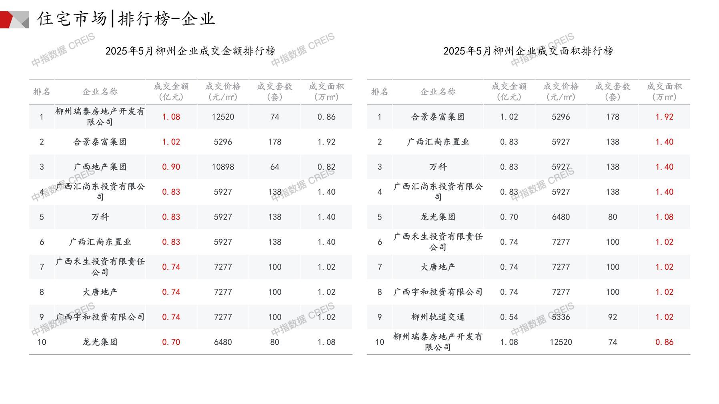Click 企业名称 column header in the left table
This screenshot has width=719, height=404.
(100, 92)
